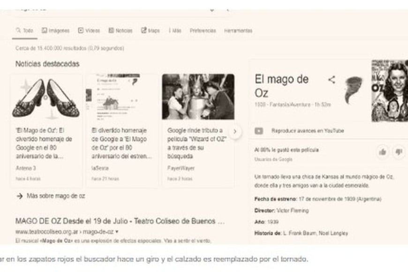Click the YouTube play icon for trailers
This screenshot has width=408, height=272.
click(259, 131)
